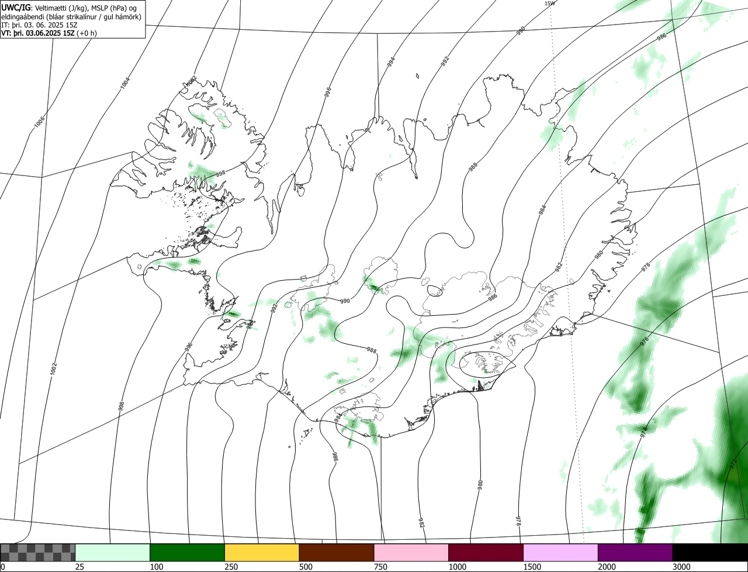
Task: Click the legend value 1000
Action: tap(457, 567)
